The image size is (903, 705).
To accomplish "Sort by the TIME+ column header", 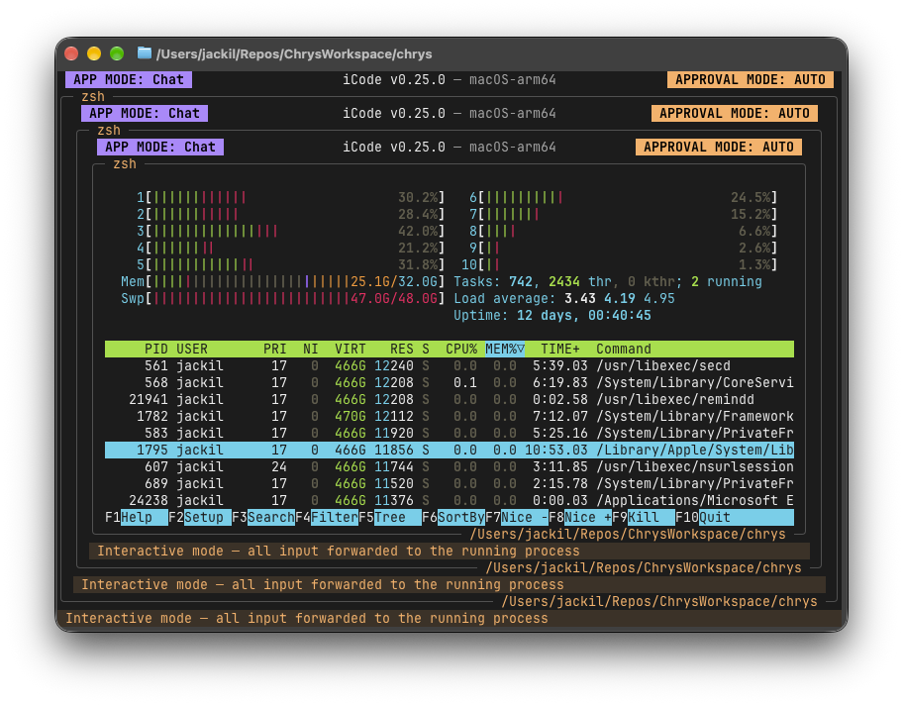I will (x=559, y=350).
